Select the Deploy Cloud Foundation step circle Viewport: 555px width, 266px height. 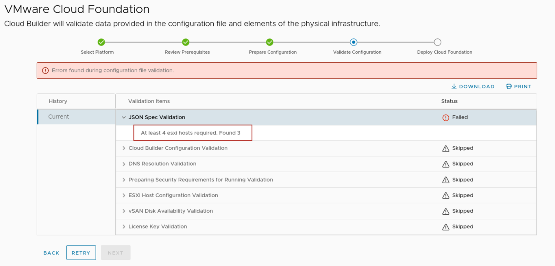437,42
